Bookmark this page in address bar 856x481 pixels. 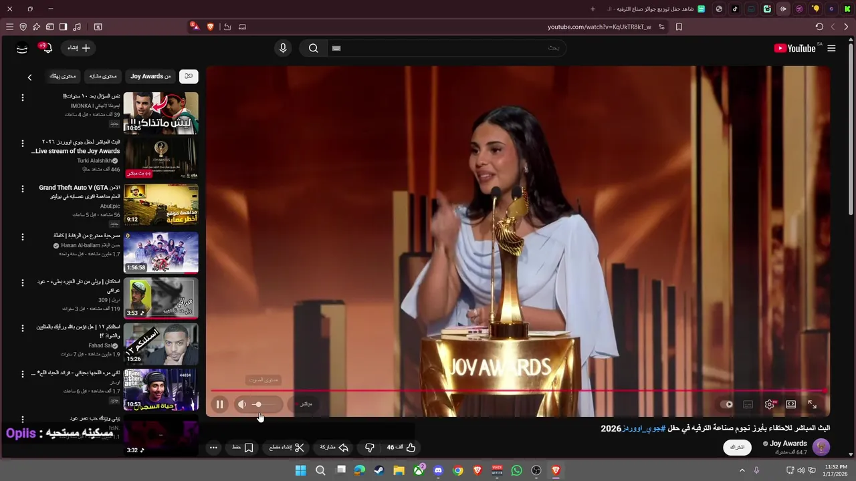point(679,27)
